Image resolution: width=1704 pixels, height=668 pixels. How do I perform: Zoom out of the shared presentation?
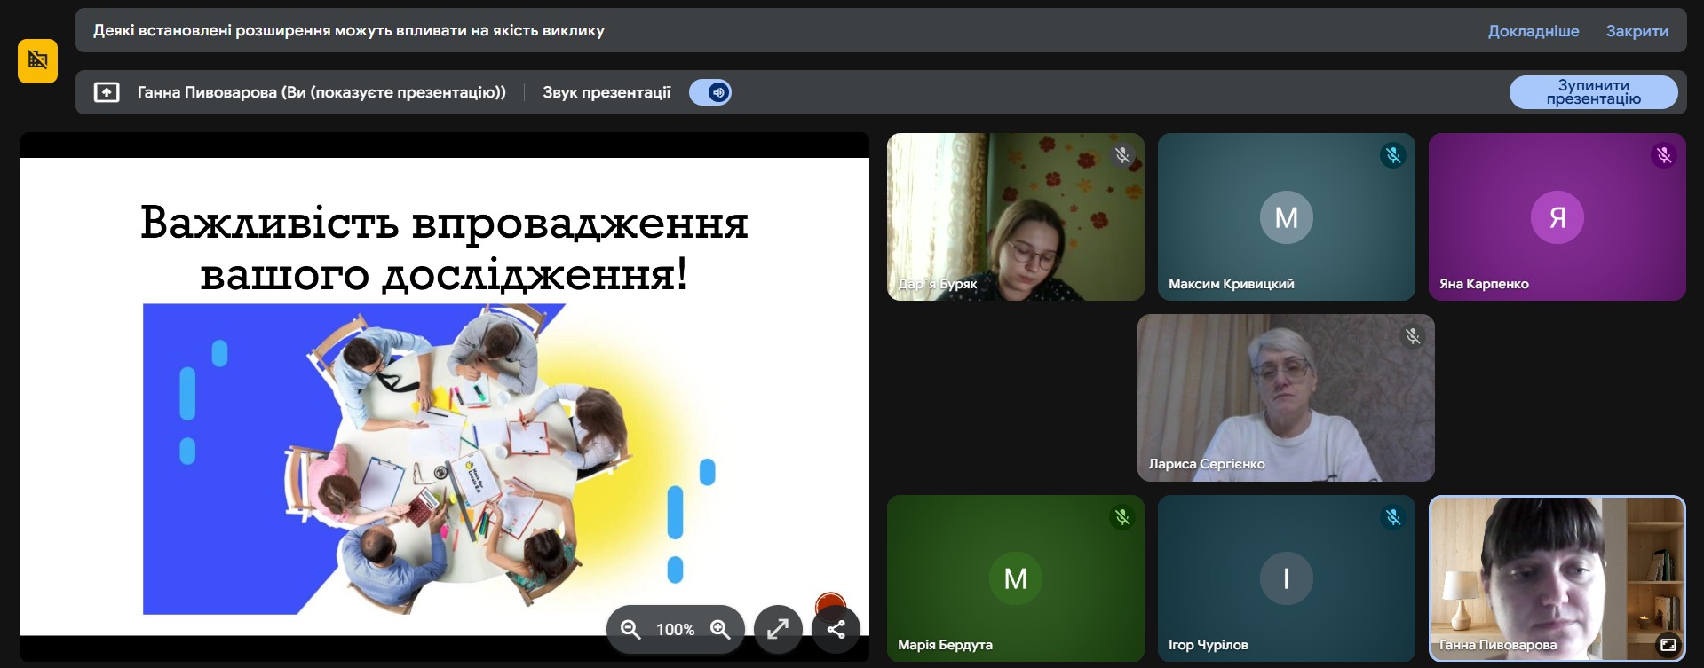point(630,629)
